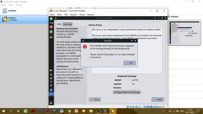Click the Pratinjau VM preview thumbnail

185,33
